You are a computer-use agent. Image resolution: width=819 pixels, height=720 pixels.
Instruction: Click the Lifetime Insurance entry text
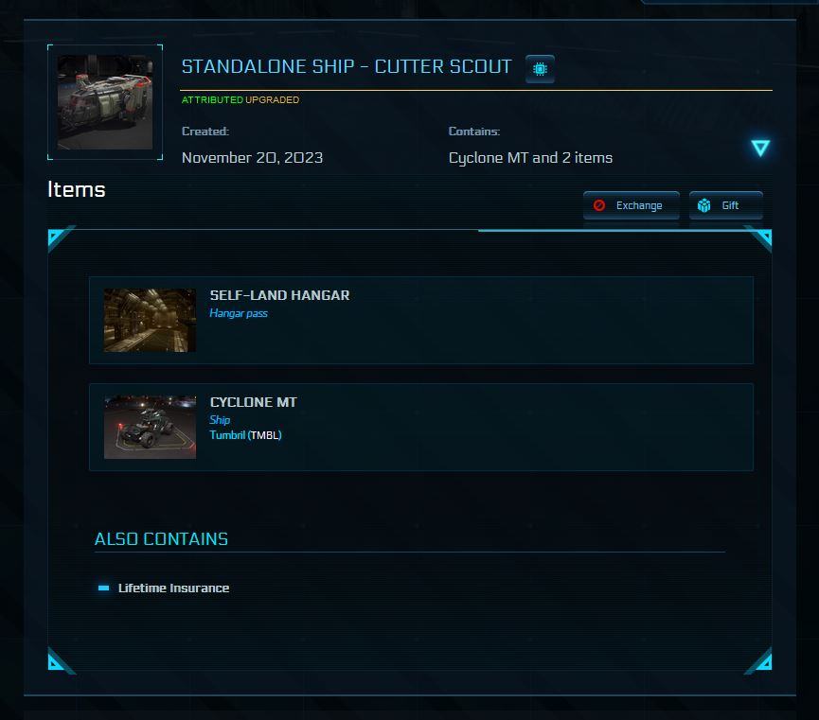(173, 588)
